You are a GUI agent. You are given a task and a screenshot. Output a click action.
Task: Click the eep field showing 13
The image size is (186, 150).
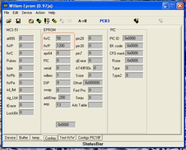pyautogui.click(x=63, y=105)
